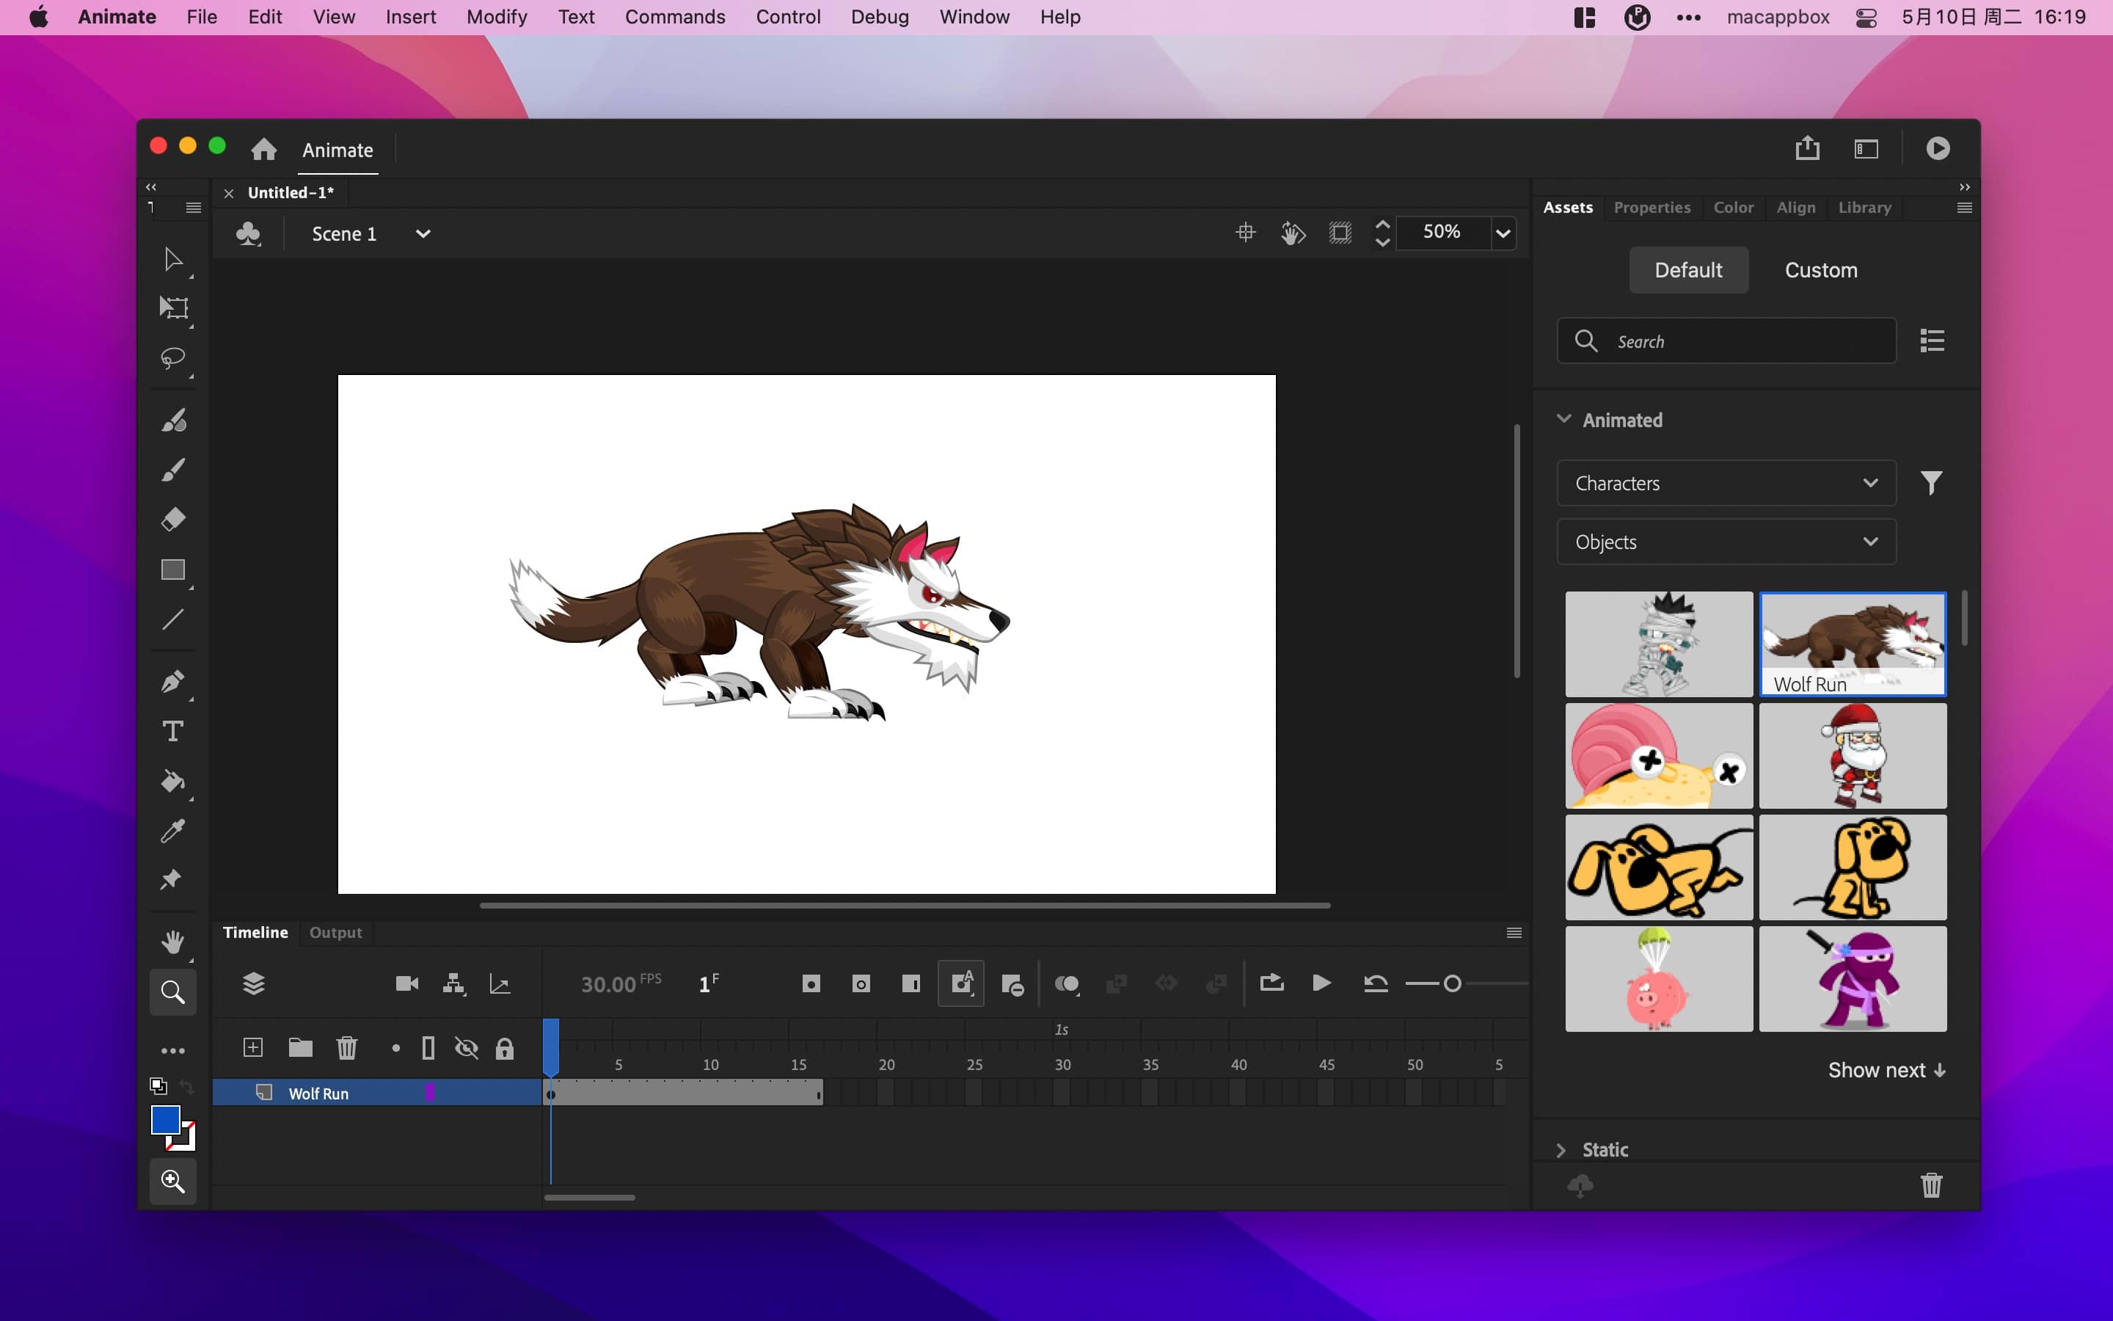The image size is (2113, 1321).
Task: Toggle highlight layers dot
Action: tap(395, 1049)
